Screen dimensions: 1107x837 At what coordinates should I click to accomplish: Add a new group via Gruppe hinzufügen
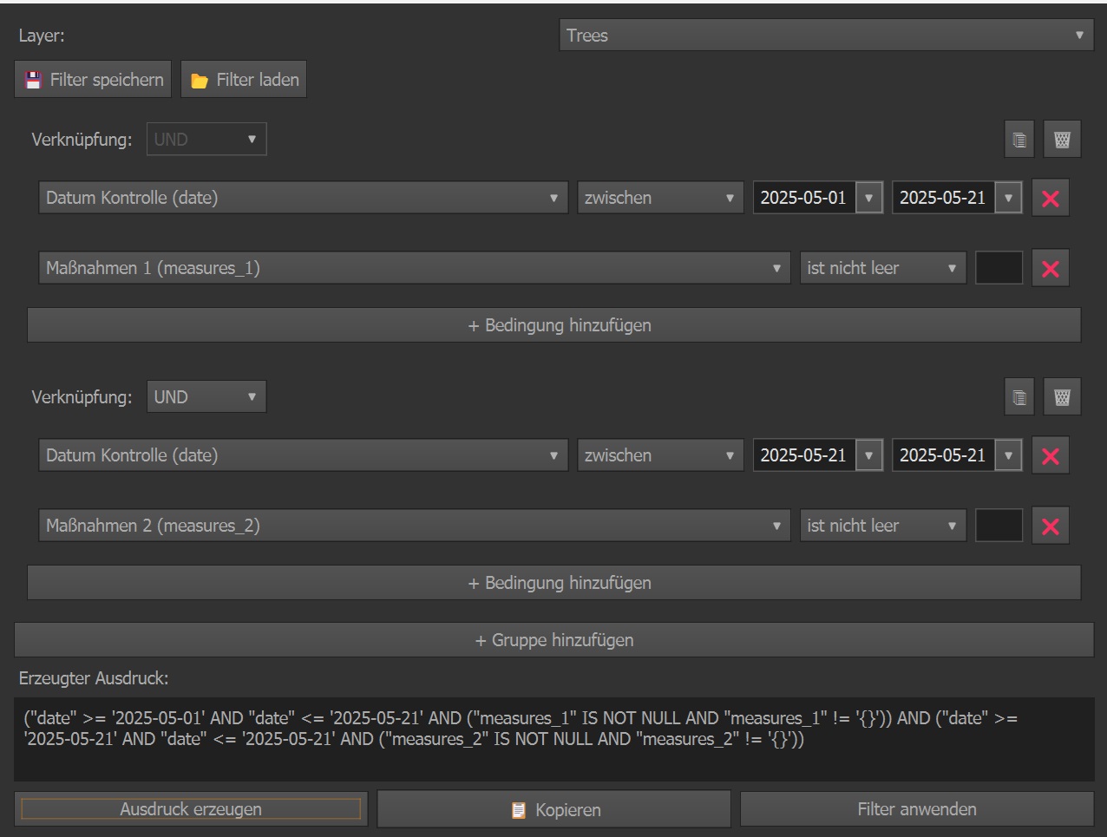click(x=553, y=639)
